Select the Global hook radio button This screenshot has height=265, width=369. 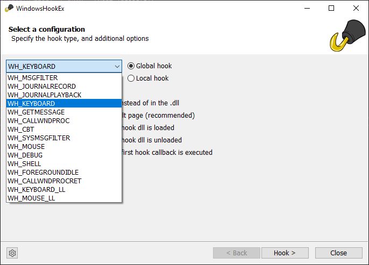[x=131, y=66]
